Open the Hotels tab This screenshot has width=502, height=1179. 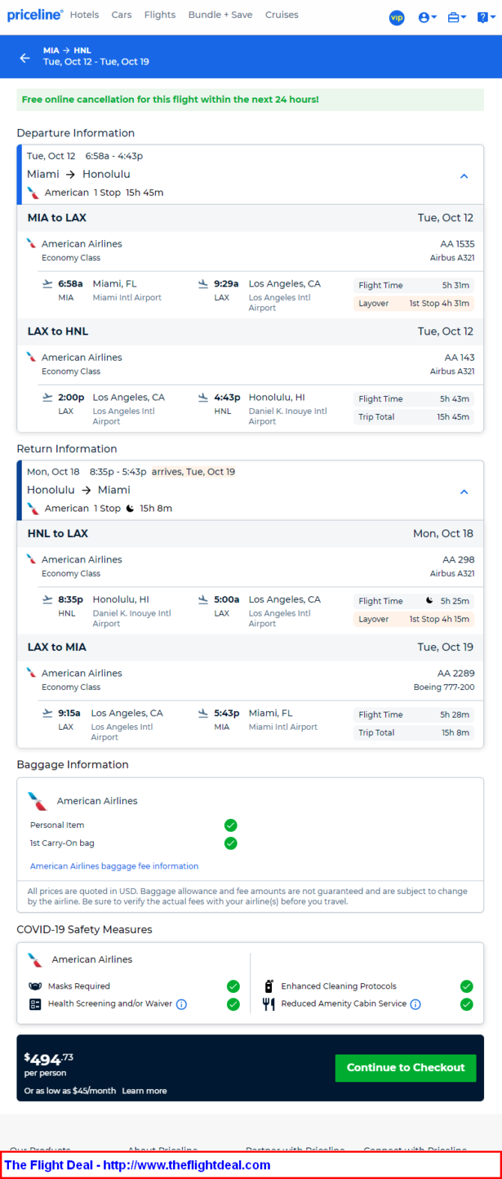(85, 15)
